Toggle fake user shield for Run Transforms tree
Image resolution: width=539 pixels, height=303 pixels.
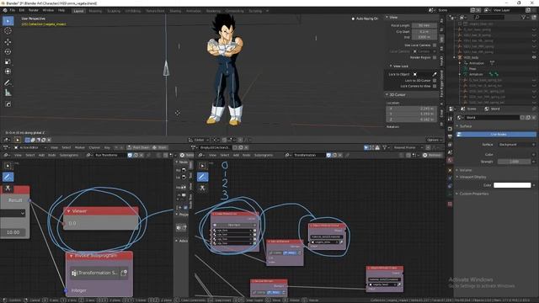(130, 155)
